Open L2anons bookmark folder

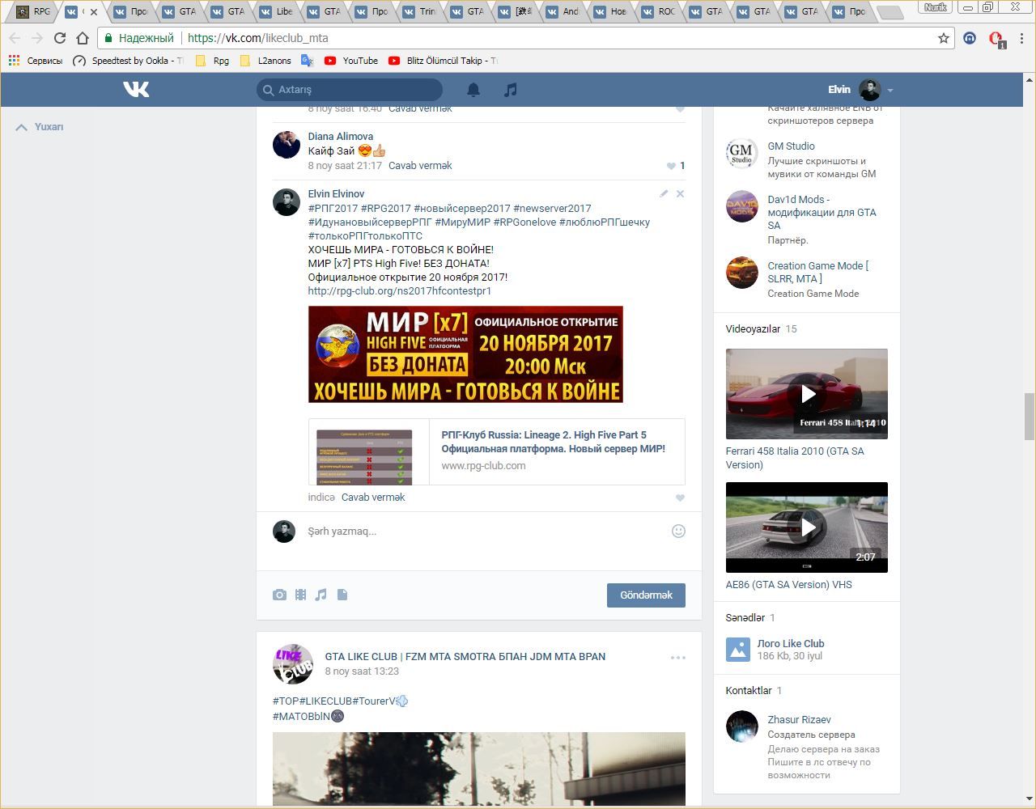265,61
